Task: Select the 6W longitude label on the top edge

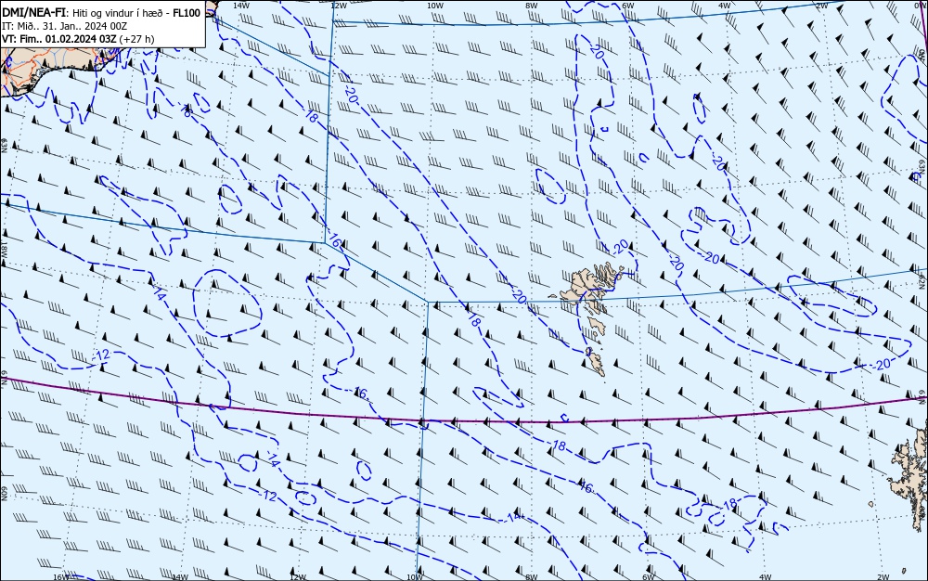Action: 628,6
